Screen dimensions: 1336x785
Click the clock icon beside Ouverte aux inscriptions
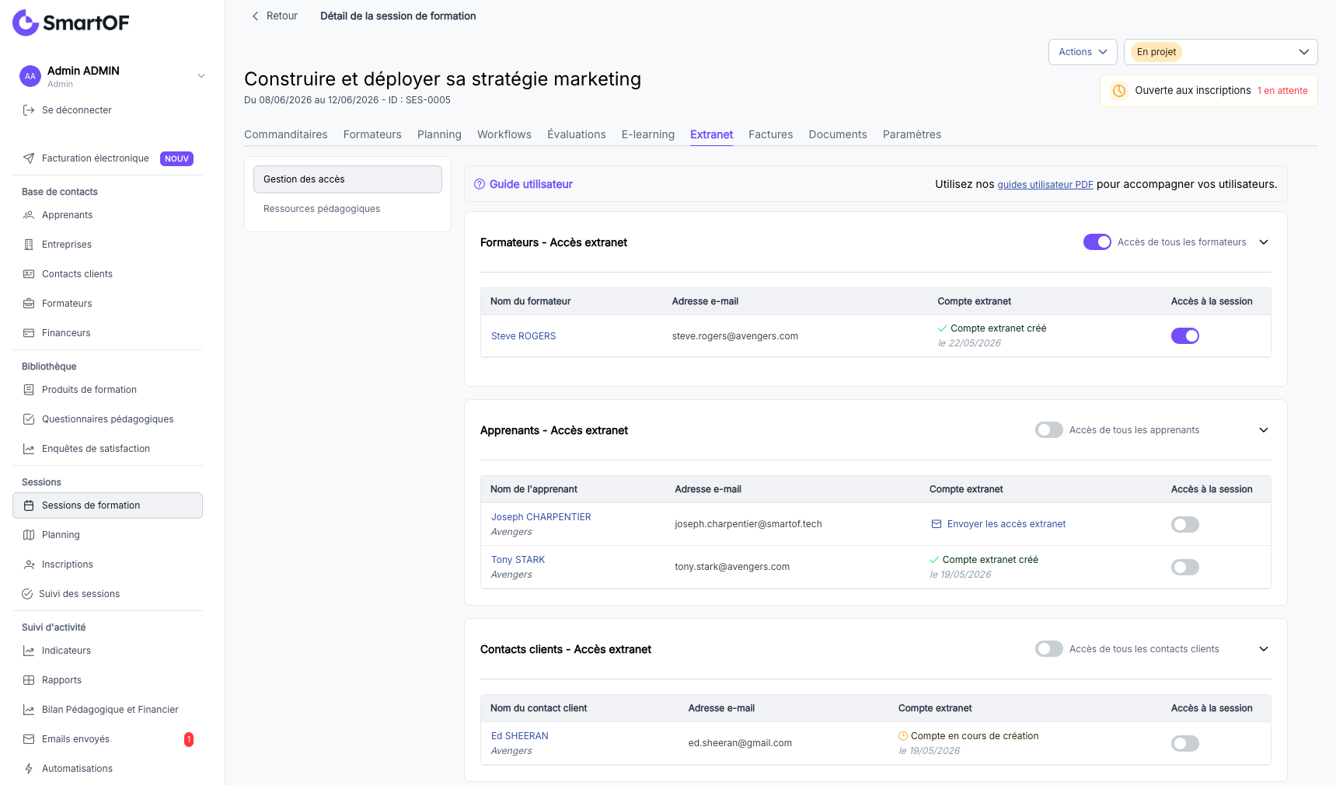pos(1119,91)
